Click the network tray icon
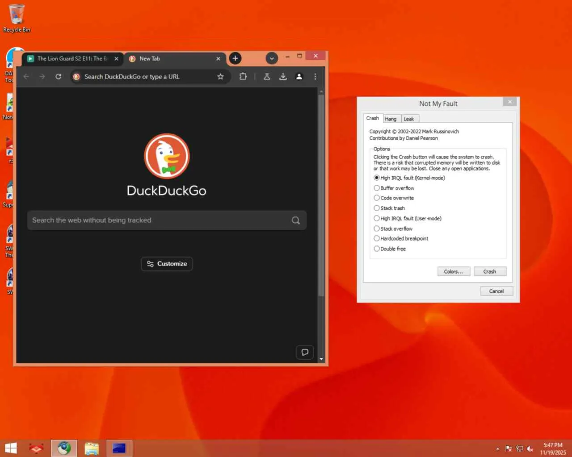572x457 pixels. click(519, 449)
